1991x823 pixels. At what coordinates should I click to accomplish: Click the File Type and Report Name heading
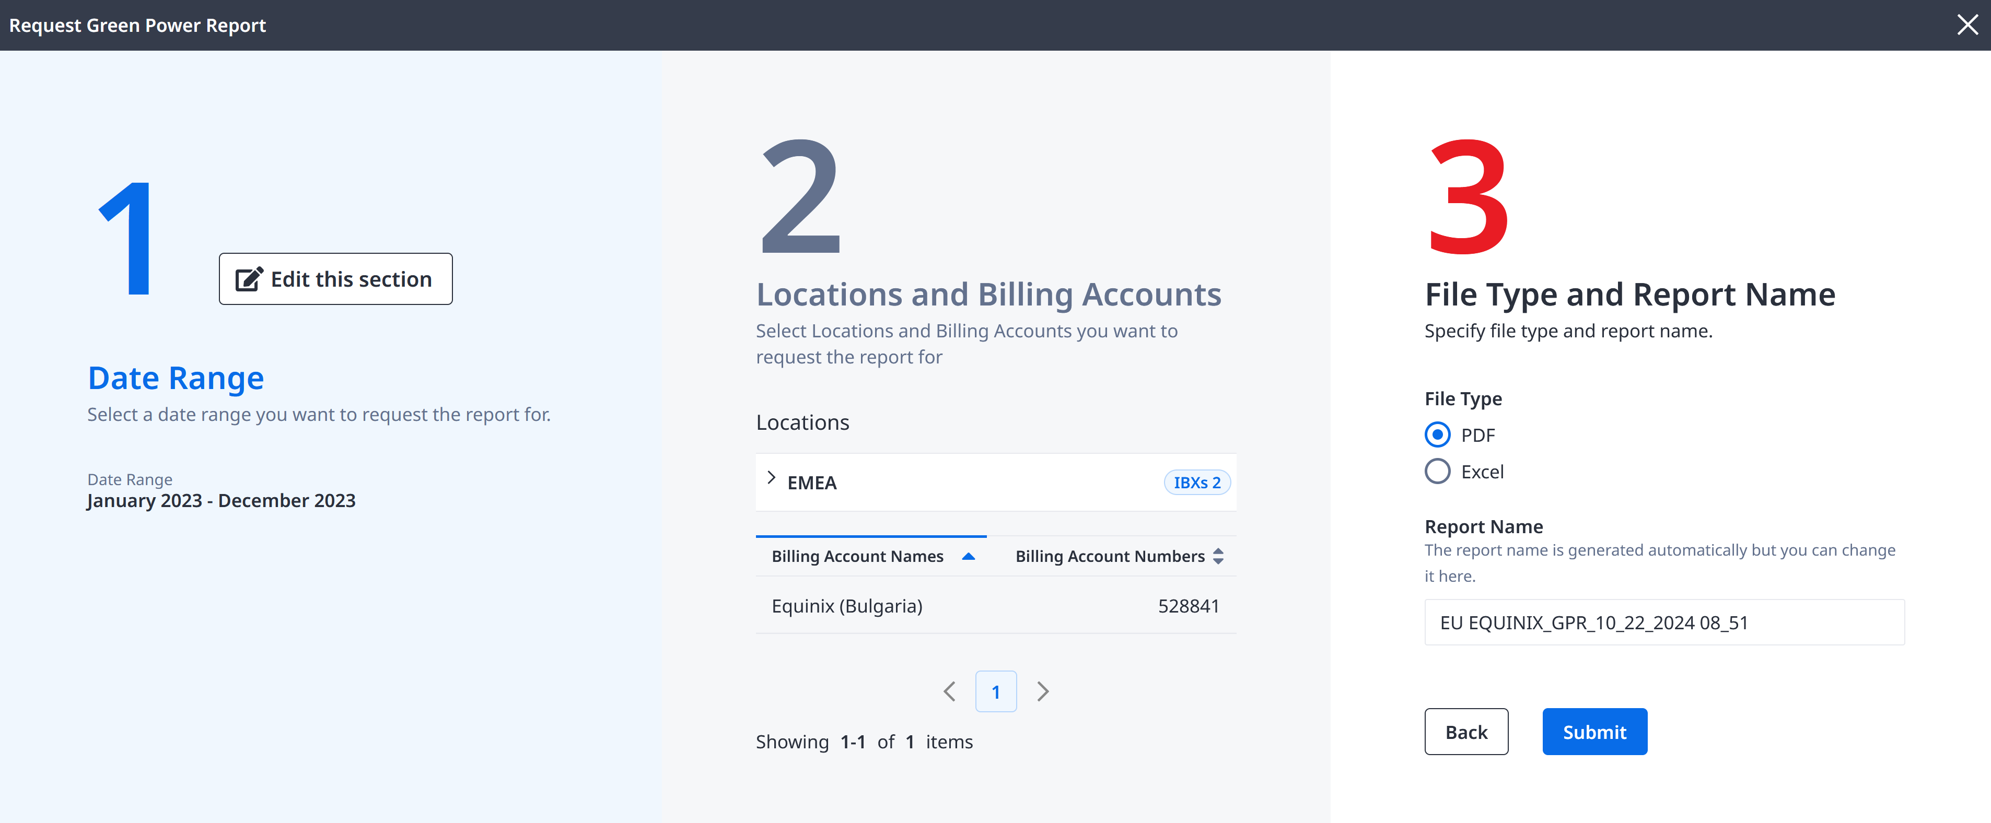point(1629,295)
